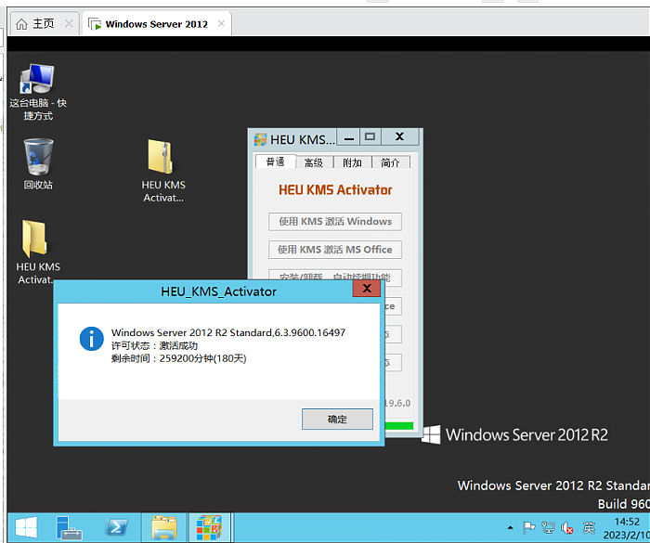Click the muted volume tray icon

tap(567, 528)
